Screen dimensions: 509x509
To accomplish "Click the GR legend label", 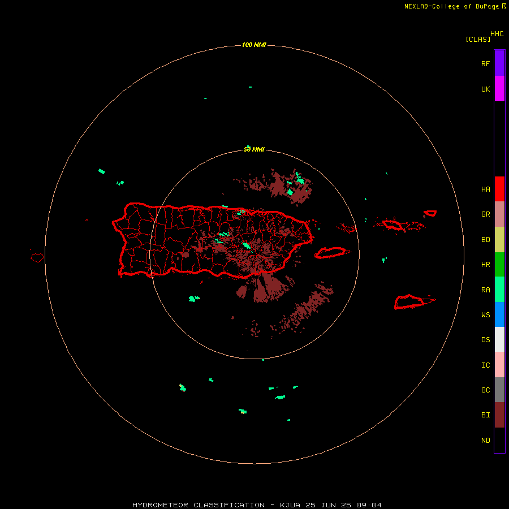I will coord(485,214).
